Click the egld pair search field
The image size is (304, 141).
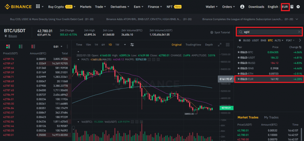click(267, 32)
